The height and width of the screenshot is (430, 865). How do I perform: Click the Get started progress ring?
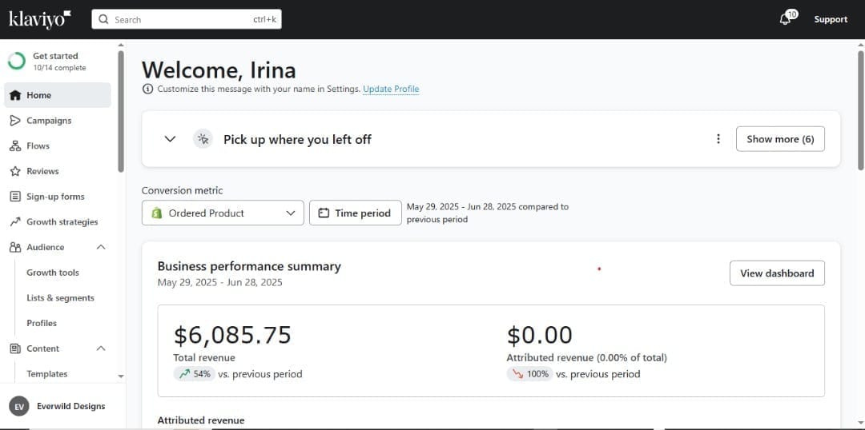click(17, 61)
